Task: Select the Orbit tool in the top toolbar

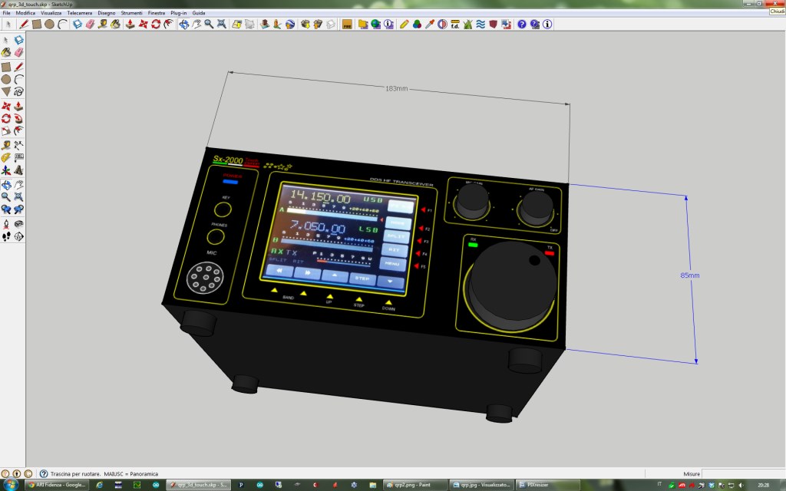Action: [x=183, y=24]
